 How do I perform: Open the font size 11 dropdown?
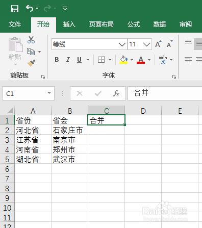pos(146,44)
